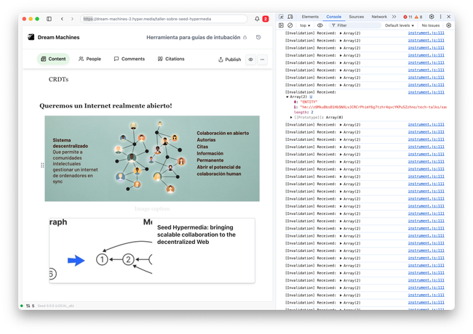Toggle the sidebar panel icon
Viewport: 473px width, 334px height.
click(x=49, y=19)
